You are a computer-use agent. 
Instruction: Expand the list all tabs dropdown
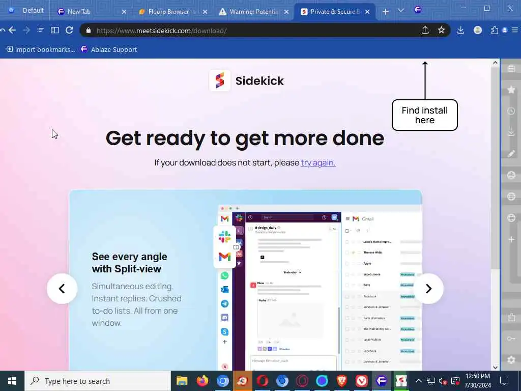click(x=401, y=10)
